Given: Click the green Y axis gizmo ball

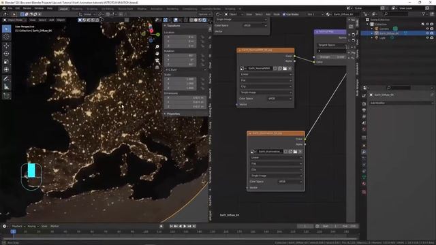Looking at the screenshot, I should click(158, 35).
